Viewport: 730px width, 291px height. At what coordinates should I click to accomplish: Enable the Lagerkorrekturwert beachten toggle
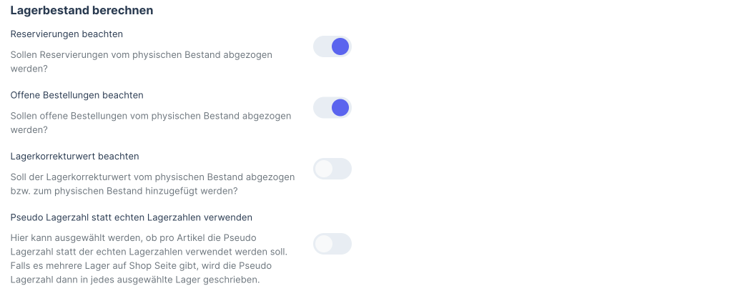(x=332, y=169)
